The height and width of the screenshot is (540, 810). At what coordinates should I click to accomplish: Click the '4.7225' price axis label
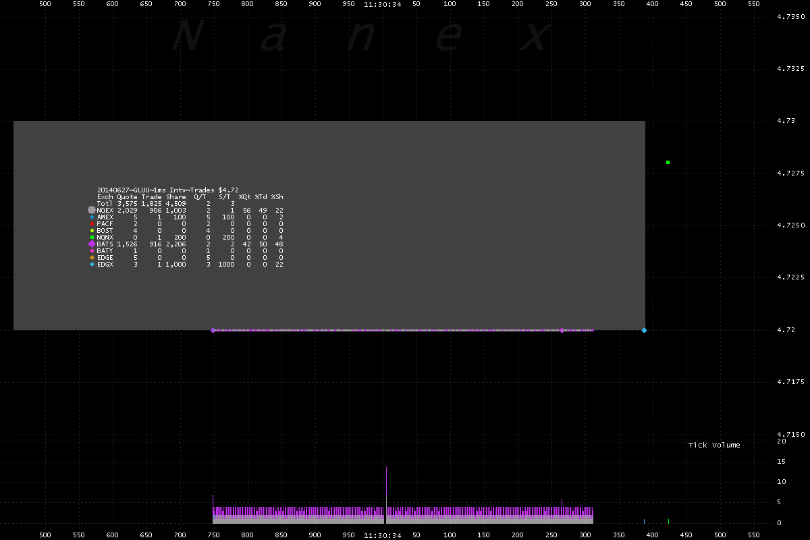(791, 277)
